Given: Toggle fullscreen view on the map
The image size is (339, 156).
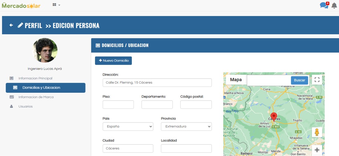Looking at the screenshot, I should pos(317,80).
